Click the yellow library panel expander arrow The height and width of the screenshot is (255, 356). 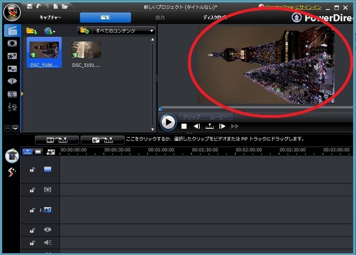pyautogui.click(x=22, y=94)
